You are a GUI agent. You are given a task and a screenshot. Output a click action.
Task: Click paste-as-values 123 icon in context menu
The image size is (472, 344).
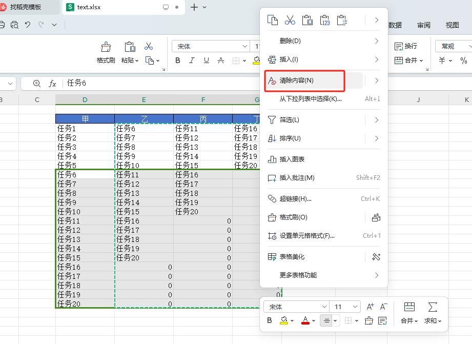coord(325,20)
